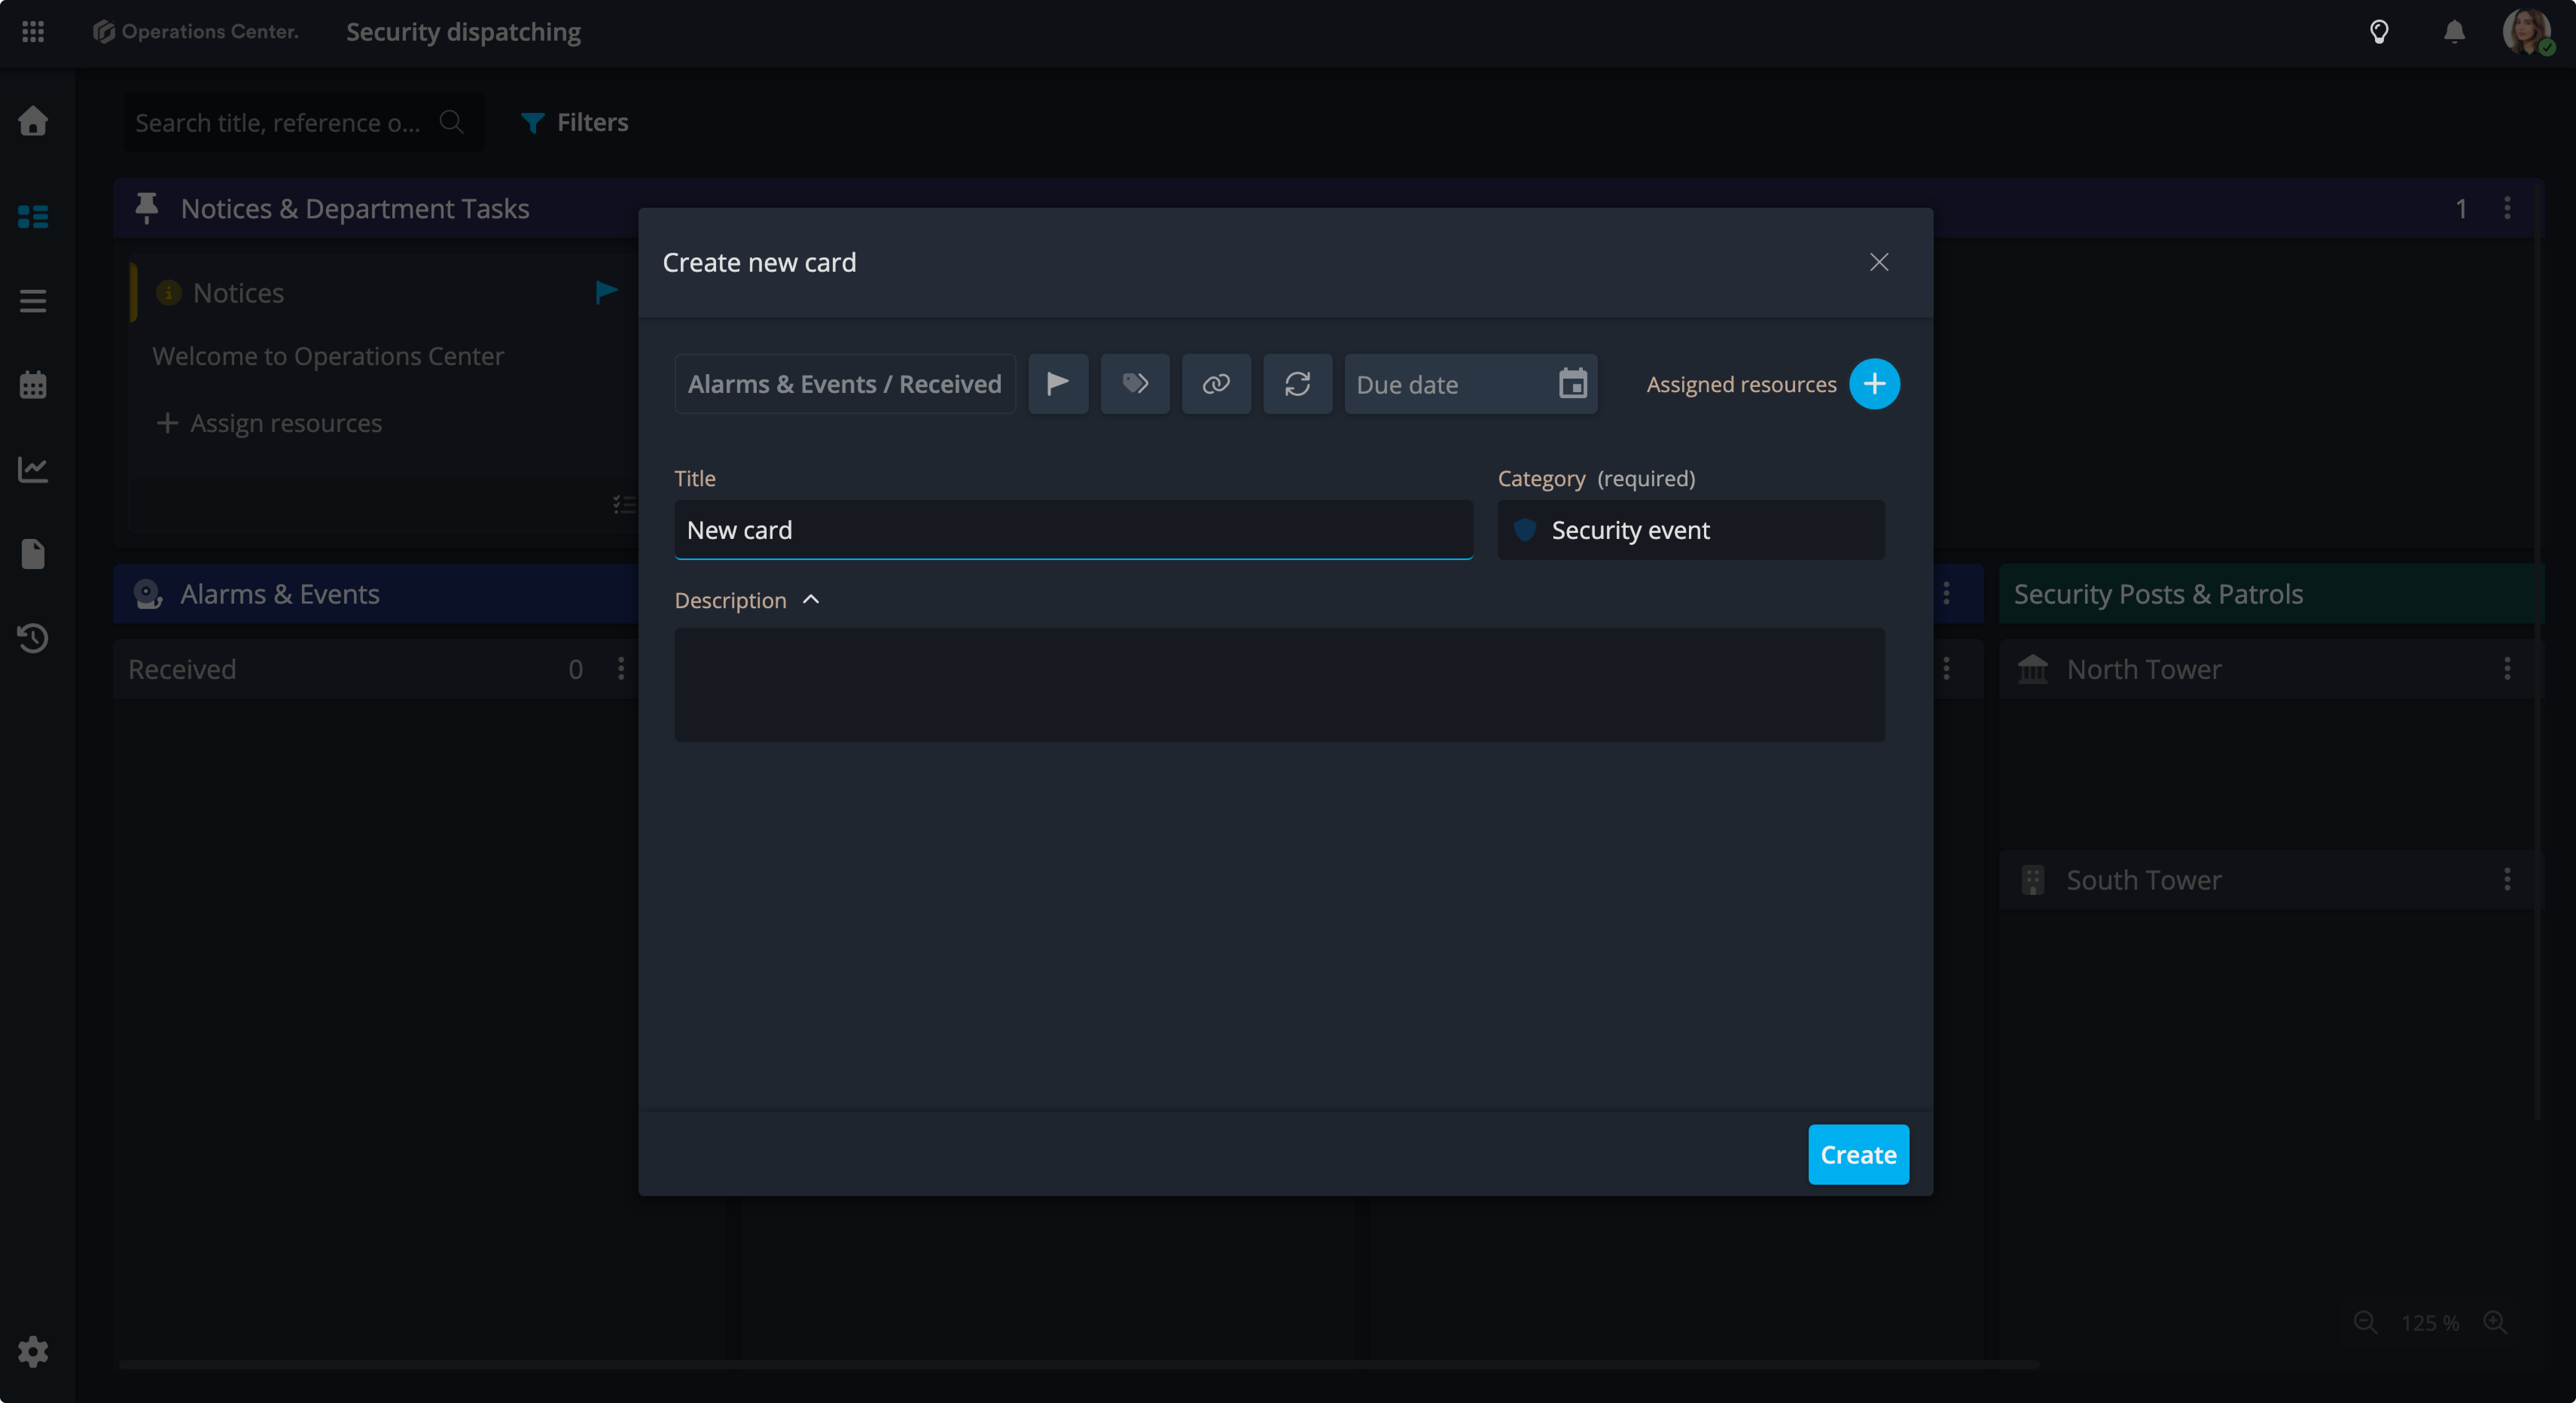This screenshot has width=2576, height=1403.
Task: Open the calendar view in sidebar
Action: coord(33,385)
